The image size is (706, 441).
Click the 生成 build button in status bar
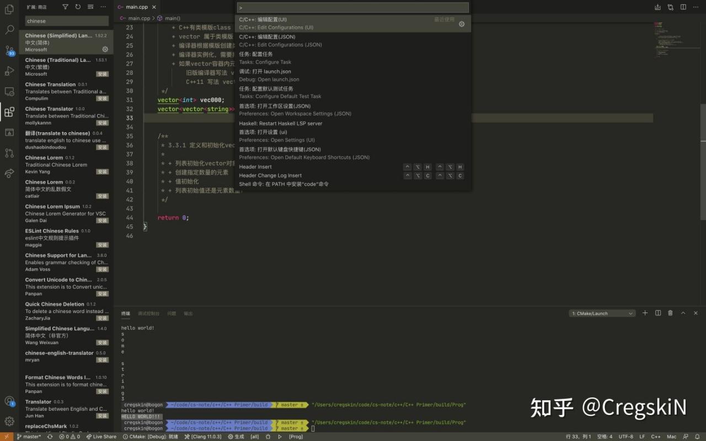click(236, 437)
